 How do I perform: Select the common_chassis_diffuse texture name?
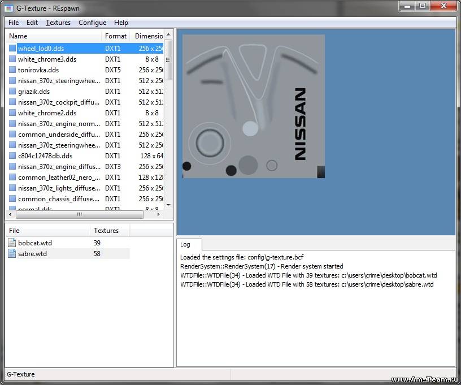[59, 198]
